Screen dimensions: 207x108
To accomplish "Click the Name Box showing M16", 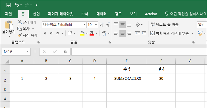I will point(16,52).
